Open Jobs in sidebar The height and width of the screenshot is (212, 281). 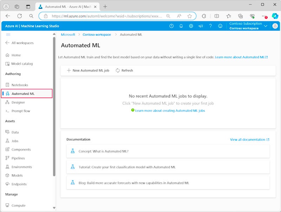[x=12, y=141]
